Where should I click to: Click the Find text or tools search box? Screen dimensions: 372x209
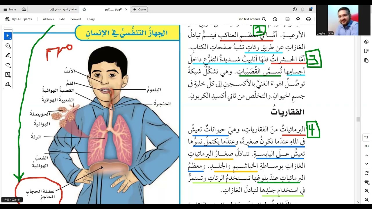pyautogui.click(x=252, y=19)
